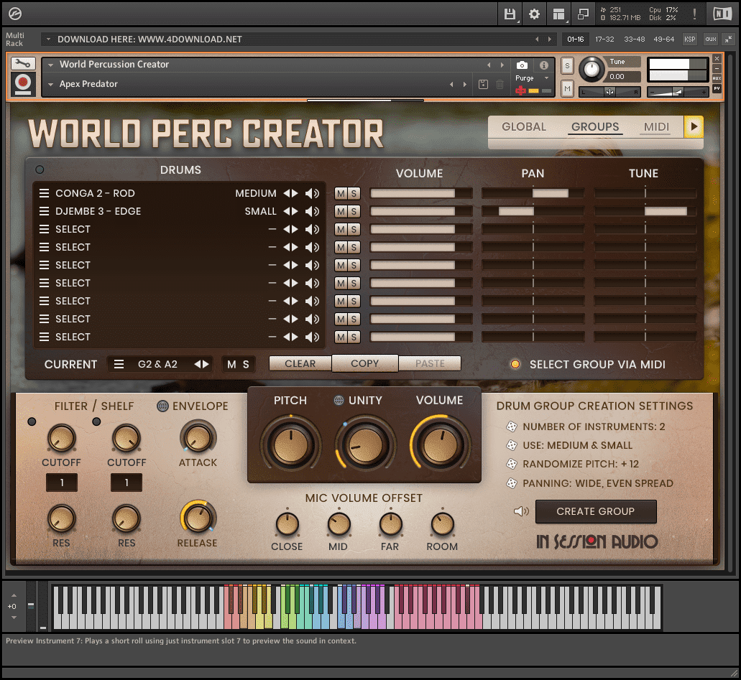Click Select in the third drum slot
This screenshot has width=741, height=680.
pyautogui.click(x=73, y=229)
